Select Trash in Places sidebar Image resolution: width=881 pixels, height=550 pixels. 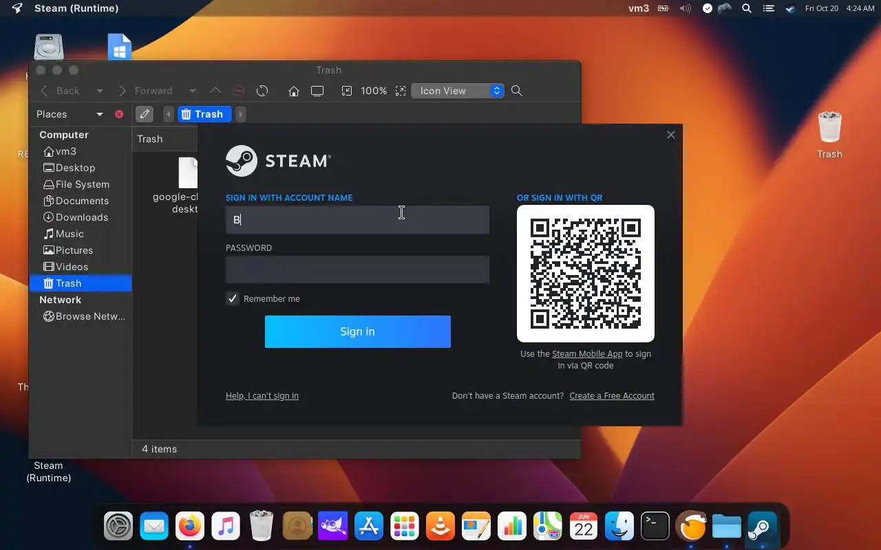[x=80, y=283]
